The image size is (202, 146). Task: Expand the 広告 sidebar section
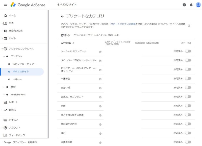2,23
